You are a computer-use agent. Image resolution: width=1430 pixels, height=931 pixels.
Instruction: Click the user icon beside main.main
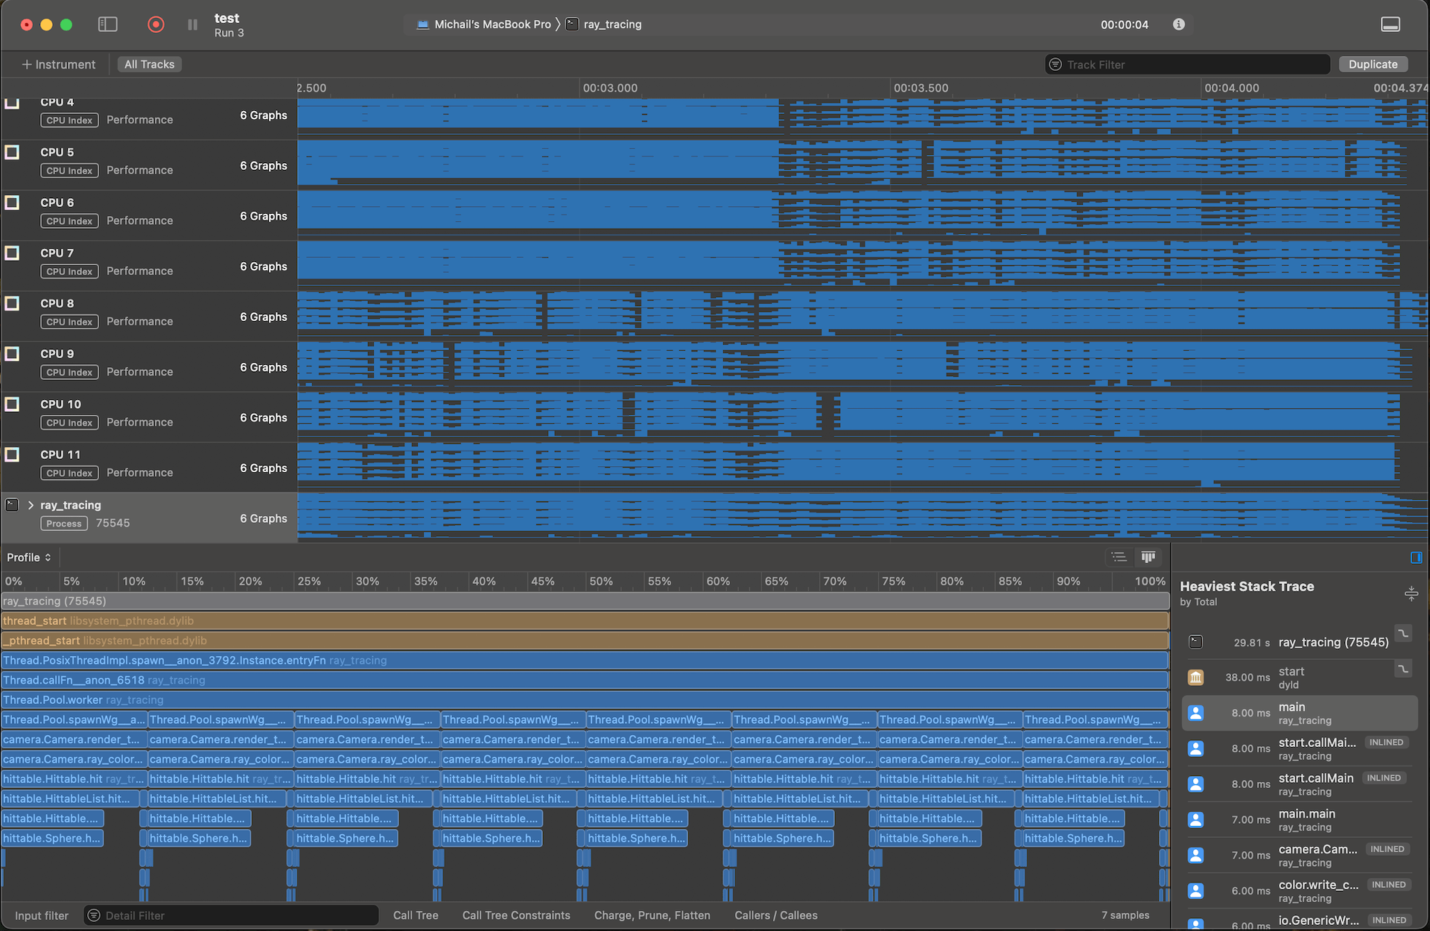(x=1195, y=820)
